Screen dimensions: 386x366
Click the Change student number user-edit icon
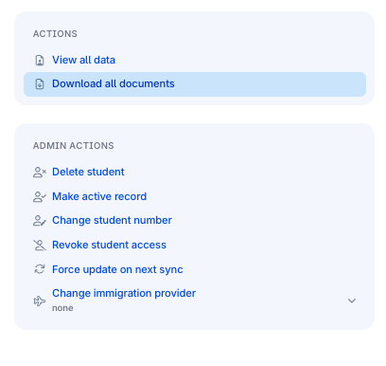[40, 221]
